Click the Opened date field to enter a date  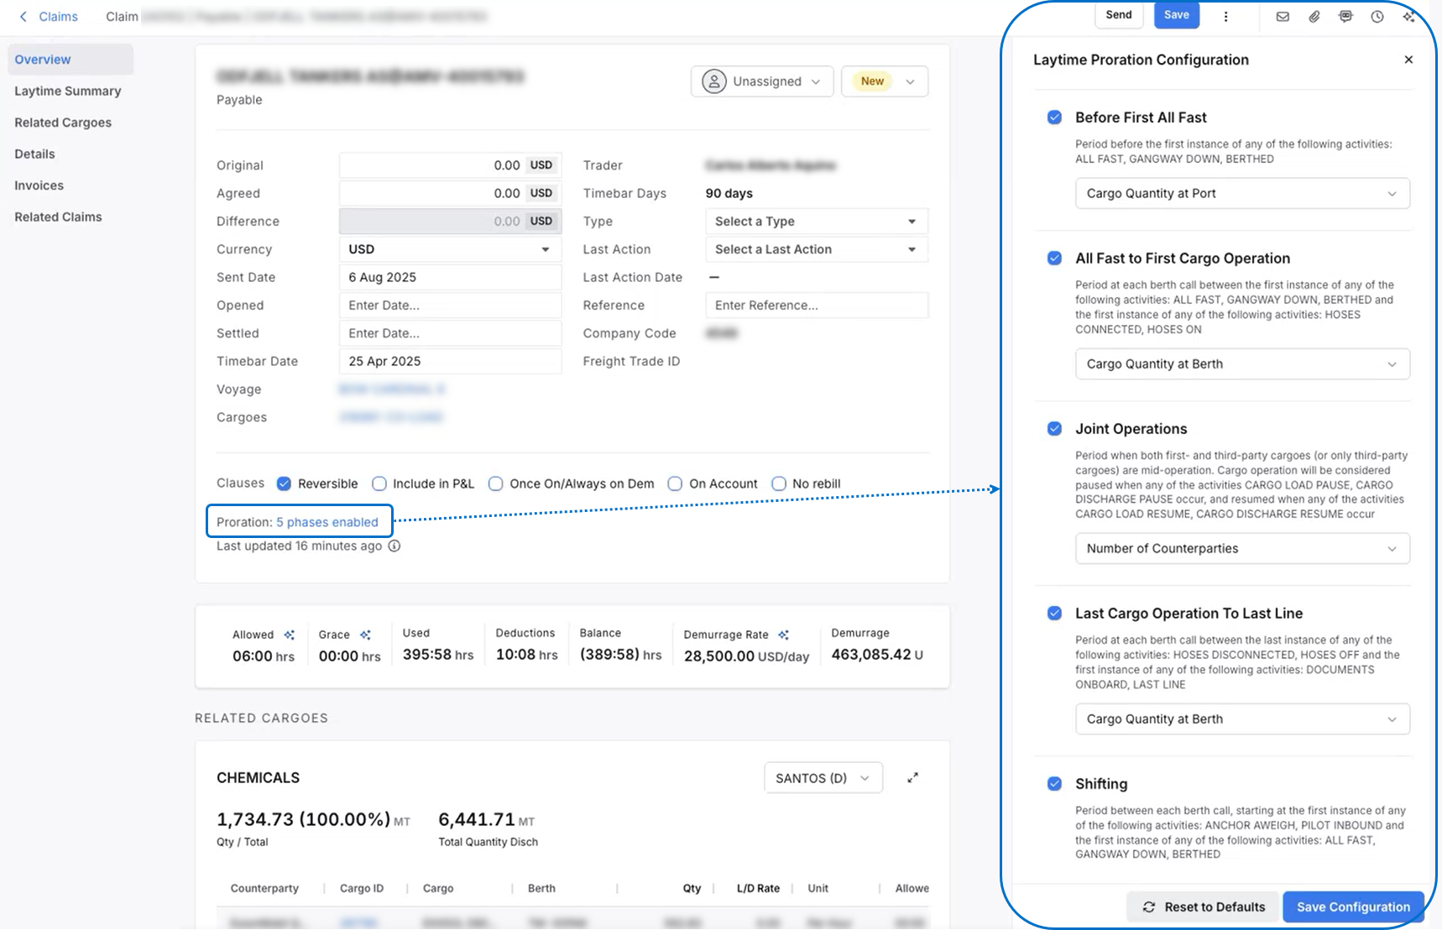(450, 305)
